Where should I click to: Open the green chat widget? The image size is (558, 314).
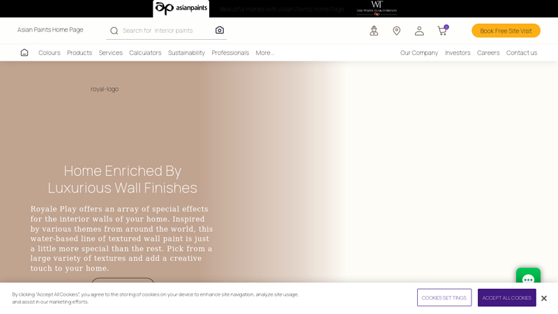click(528, 276)
